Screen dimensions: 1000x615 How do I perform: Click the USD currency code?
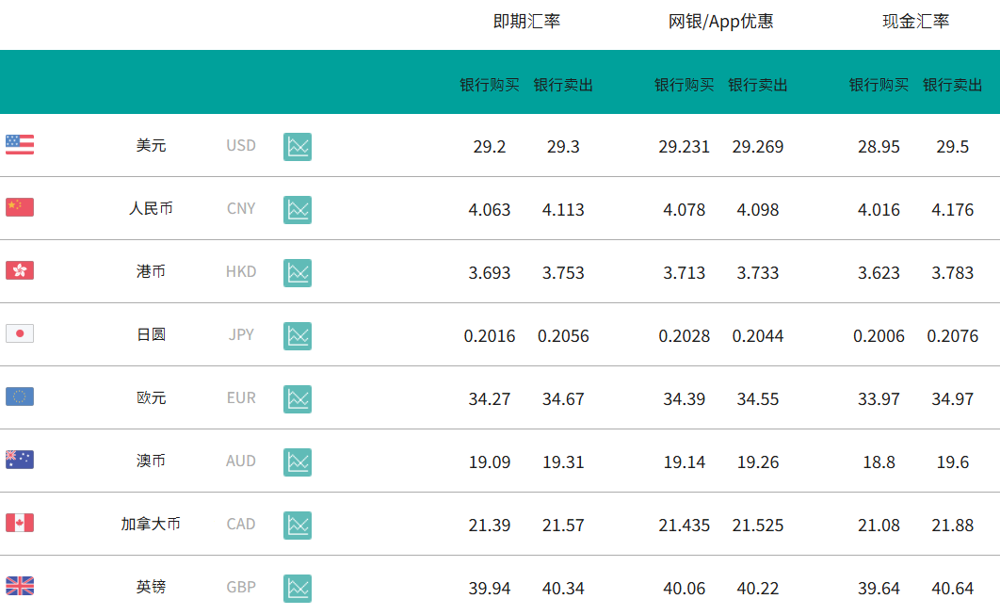241,145
